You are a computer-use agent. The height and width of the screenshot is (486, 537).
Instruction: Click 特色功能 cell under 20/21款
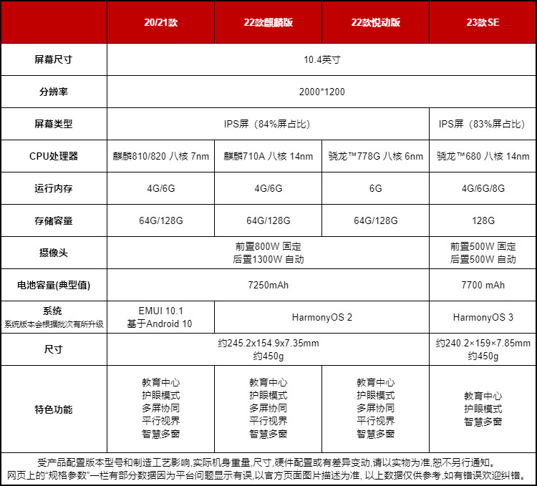click(160, 409)
